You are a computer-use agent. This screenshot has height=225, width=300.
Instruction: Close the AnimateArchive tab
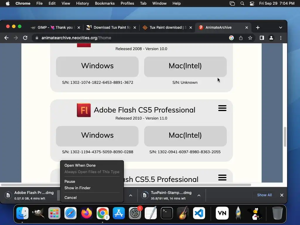[x=247, y=28]
